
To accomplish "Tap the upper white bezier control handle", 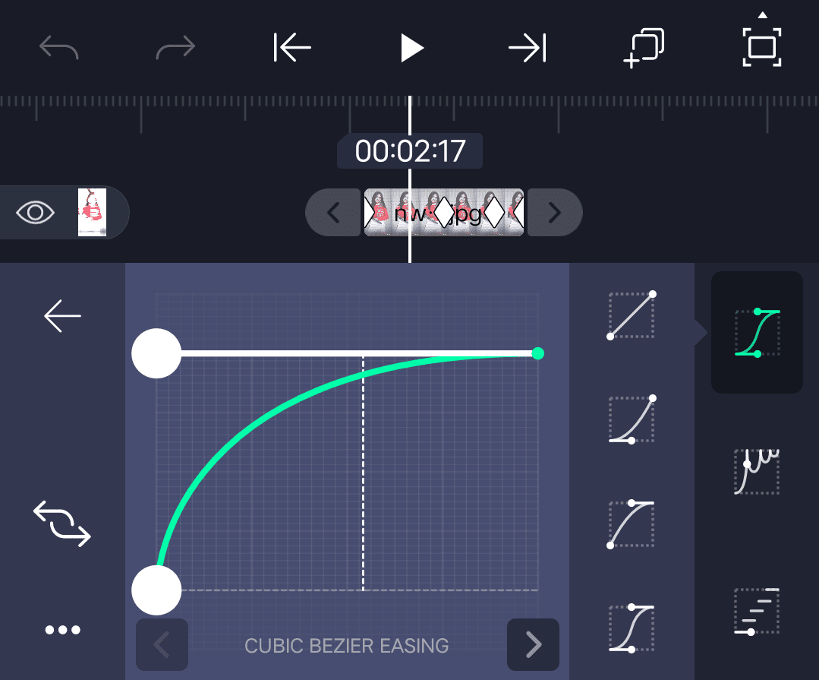I will point(156,353).
